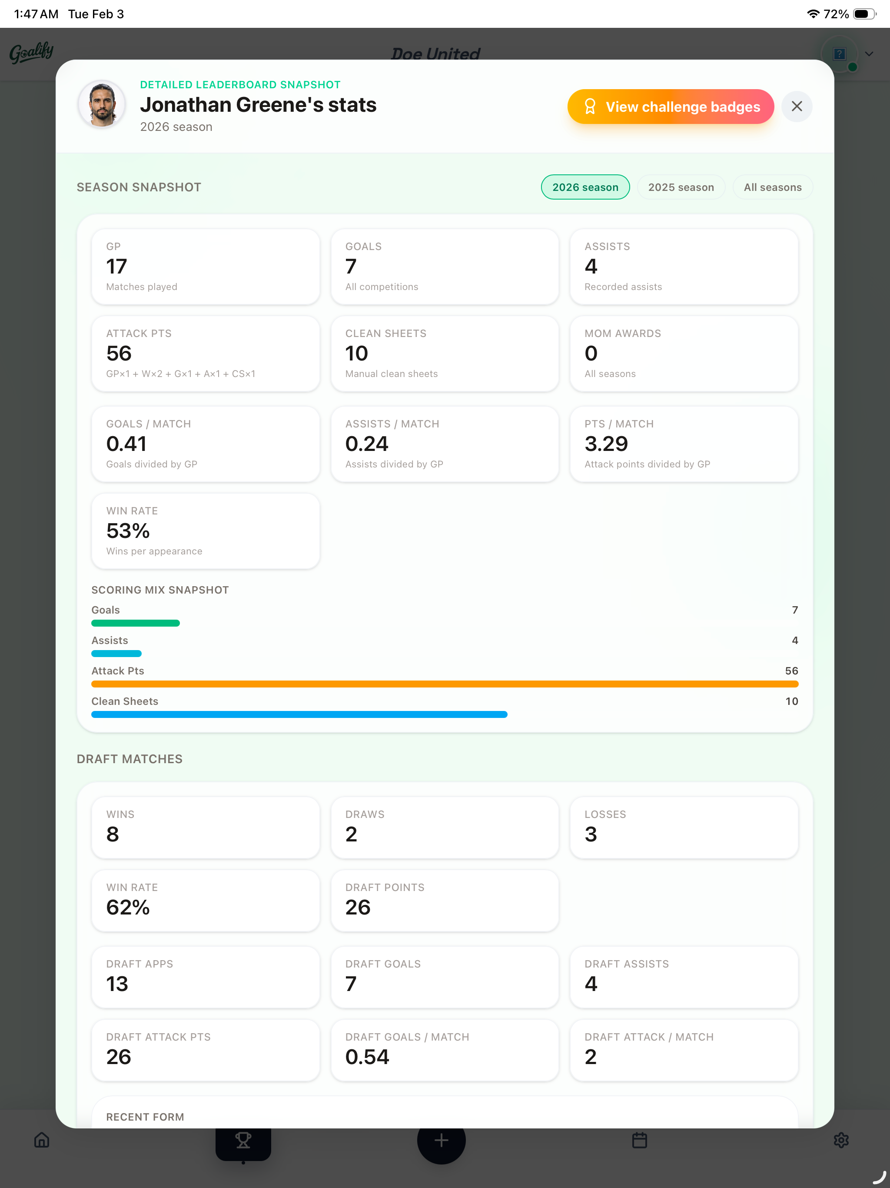The image size is (890, 1188).
Task: Click the Clean Sheets 10 card
Action: (445, 354)
